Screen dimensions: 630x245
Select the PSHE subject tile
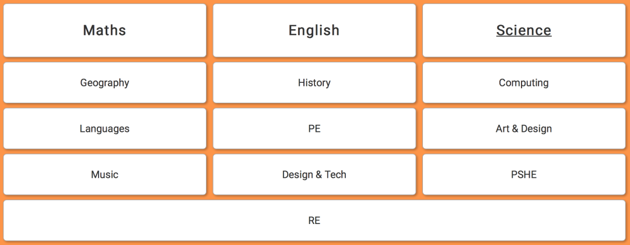[523, 174]
